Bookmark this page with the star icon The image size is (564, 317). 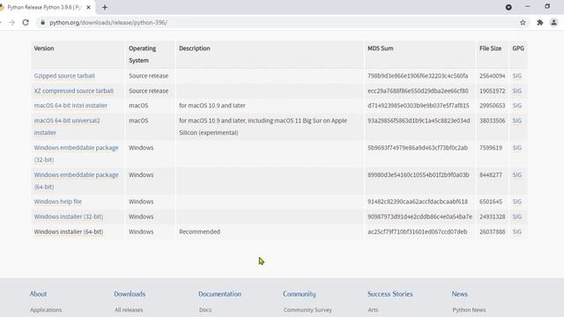523,22
